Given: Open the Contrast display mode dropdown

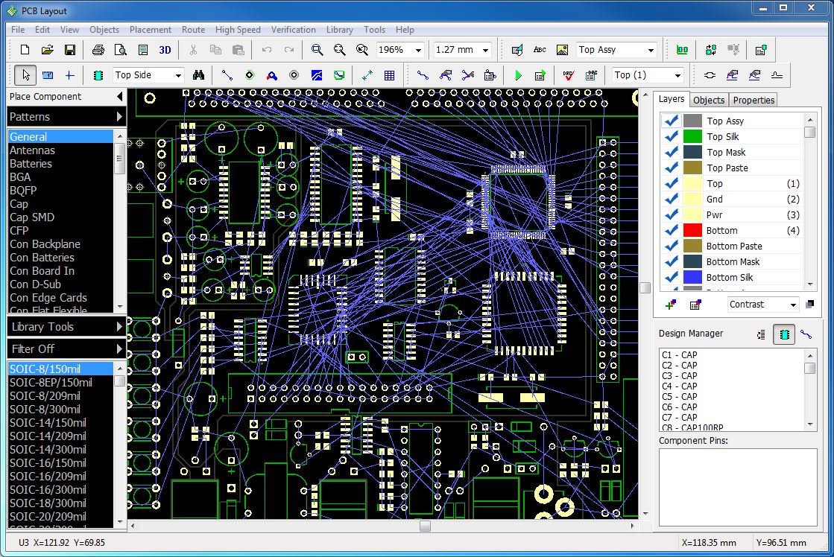Looking at the screenshot, I should coord(792,304).
